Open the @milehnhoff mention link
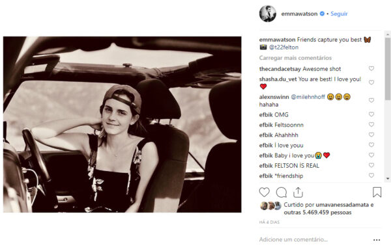This screenshot has width=391, height=247. (308, 97)
